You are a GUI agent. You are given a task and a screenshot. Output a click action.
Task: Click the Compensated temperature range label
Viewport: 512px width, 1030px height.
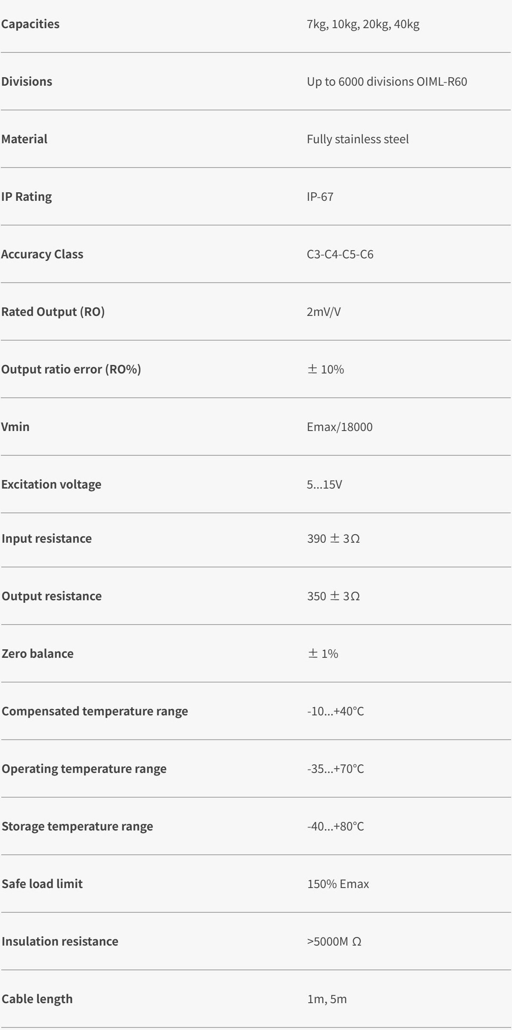[x=95, y=711]
